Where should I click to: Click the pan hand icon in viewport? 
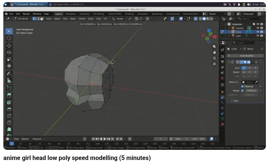click(214, 52)
